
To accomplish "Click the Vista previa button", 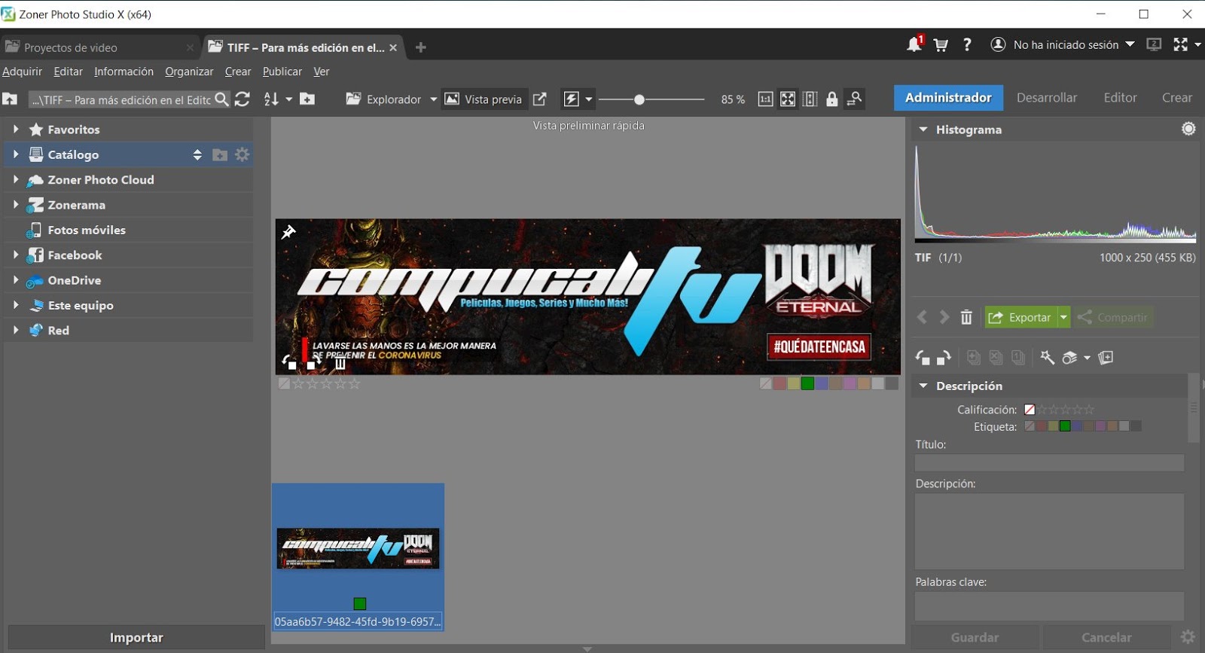I will click(x=484, y=99).
